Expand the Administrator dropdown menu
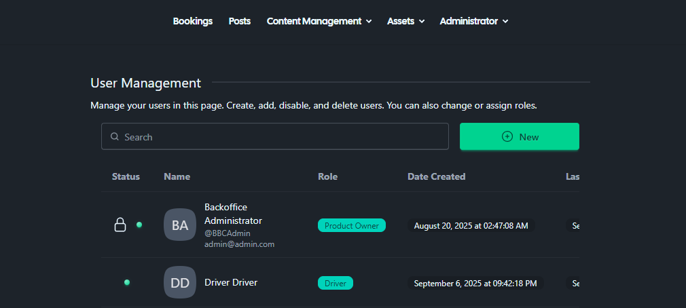Image resolution: width=686 pixels, height=308 pixels. [x=473, y=21]
